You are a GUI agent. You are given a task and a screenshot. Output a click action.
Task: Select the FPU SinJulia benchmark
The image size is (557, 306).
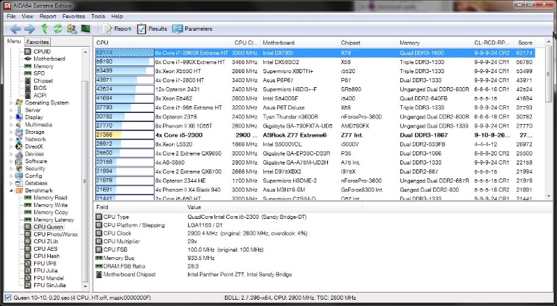pos(49,285)
